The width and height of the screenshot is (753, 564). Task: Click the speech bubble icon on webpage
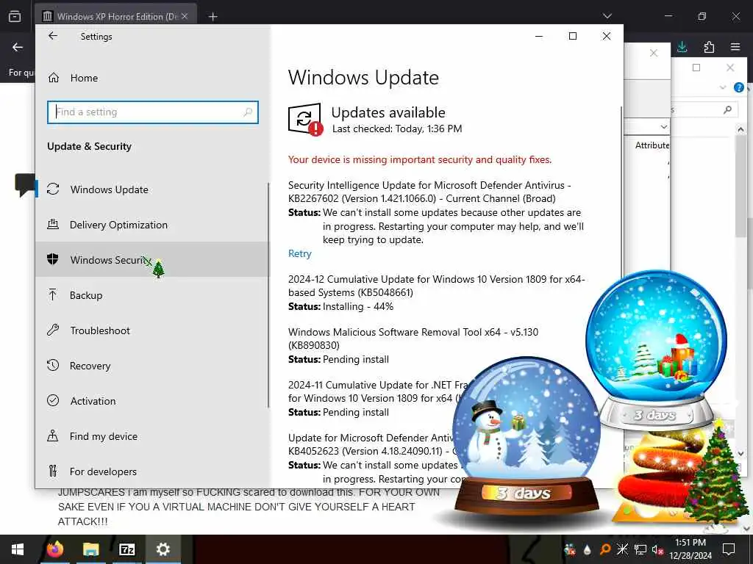pos(25,185)
